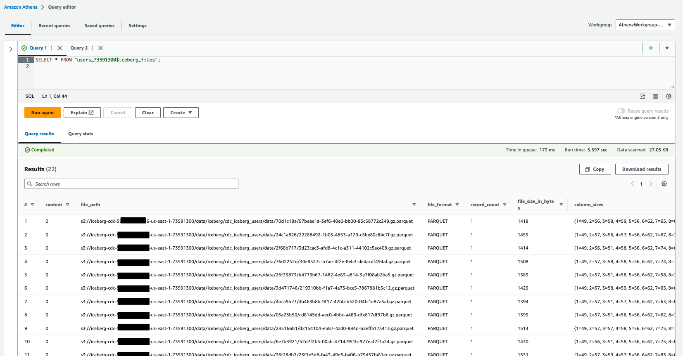The width and height of the screenshot is (683, 356).
Task: Open Query 2 tab options menu
Action: pyautogui.click(x=92, y=48)
